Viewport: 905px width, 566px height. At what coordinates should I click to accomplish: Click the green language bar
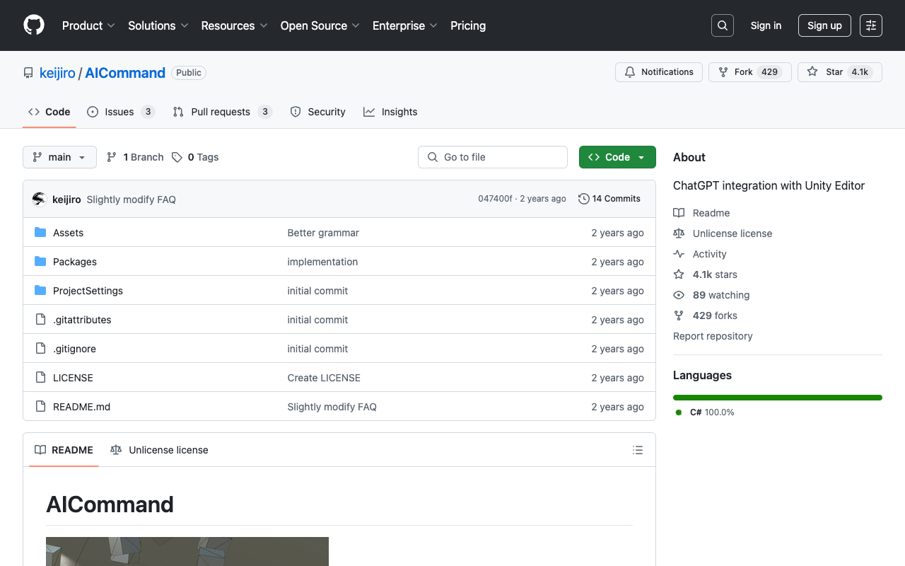pyautogui.click(x=778, y=398)
